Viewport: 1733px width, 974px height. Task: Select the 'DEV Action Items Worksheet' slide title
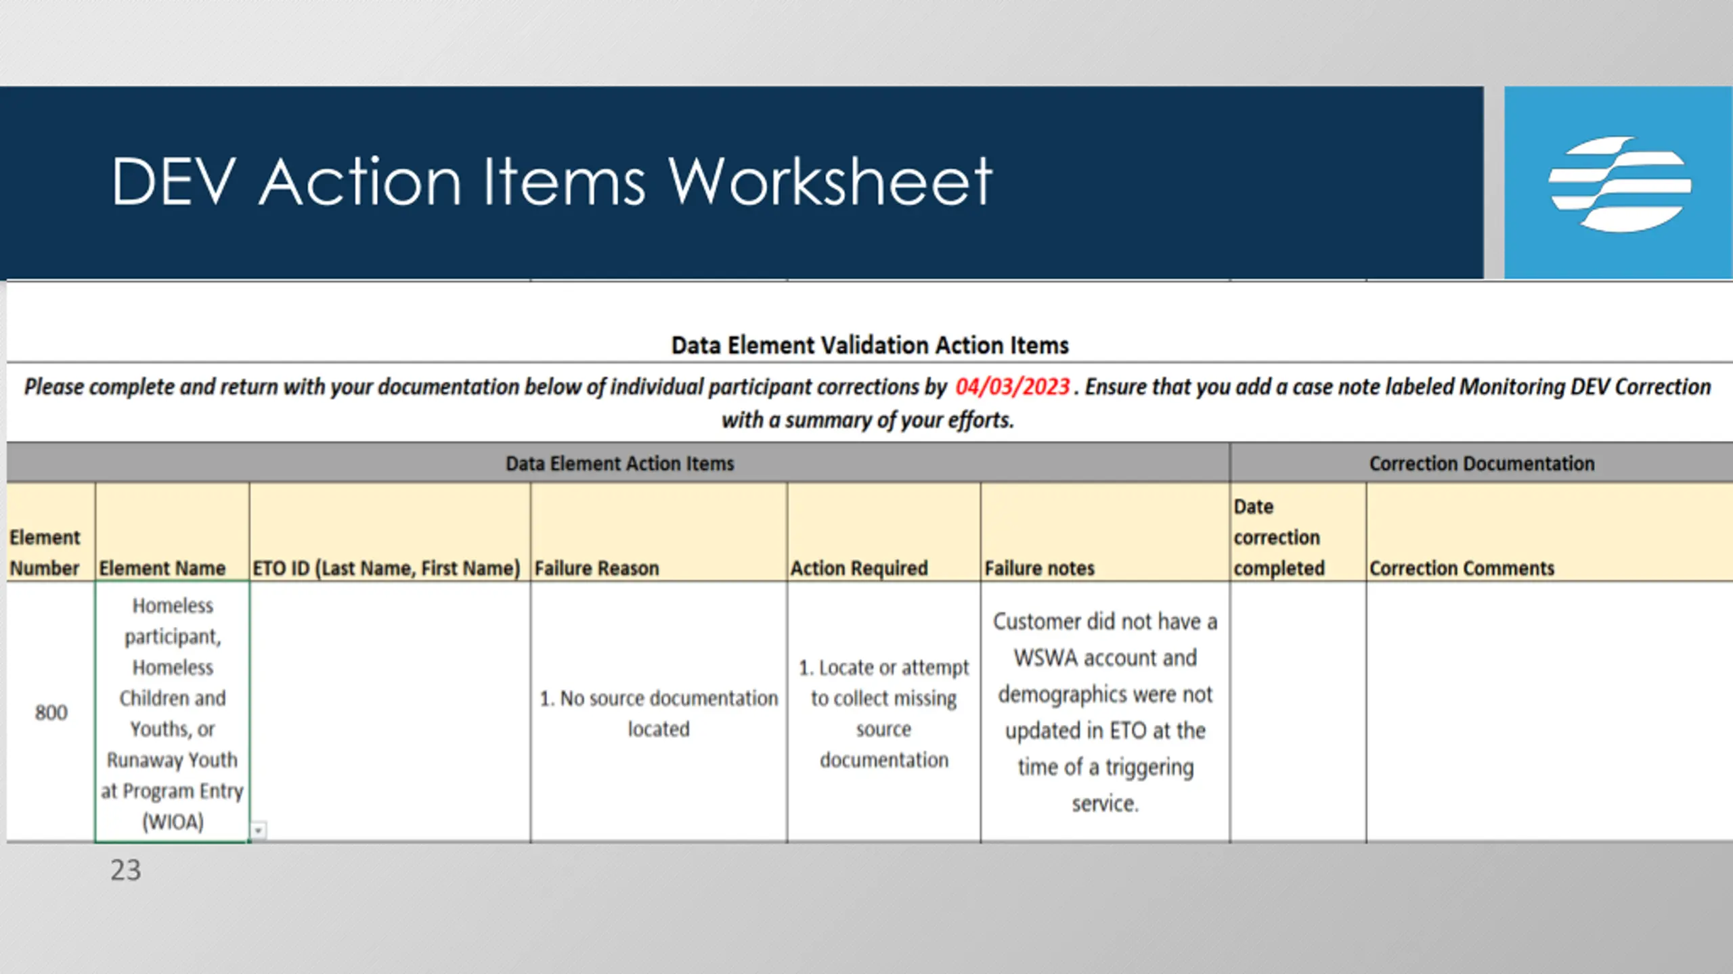551,181
